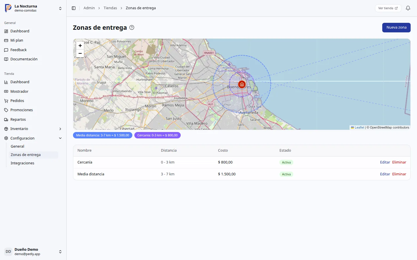Select Zonas de entrega in the sidebar submenu

coord(34,155)
